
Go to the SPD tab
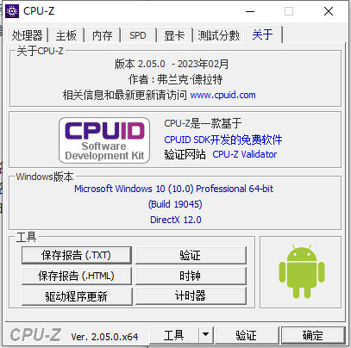pos(138,35)
